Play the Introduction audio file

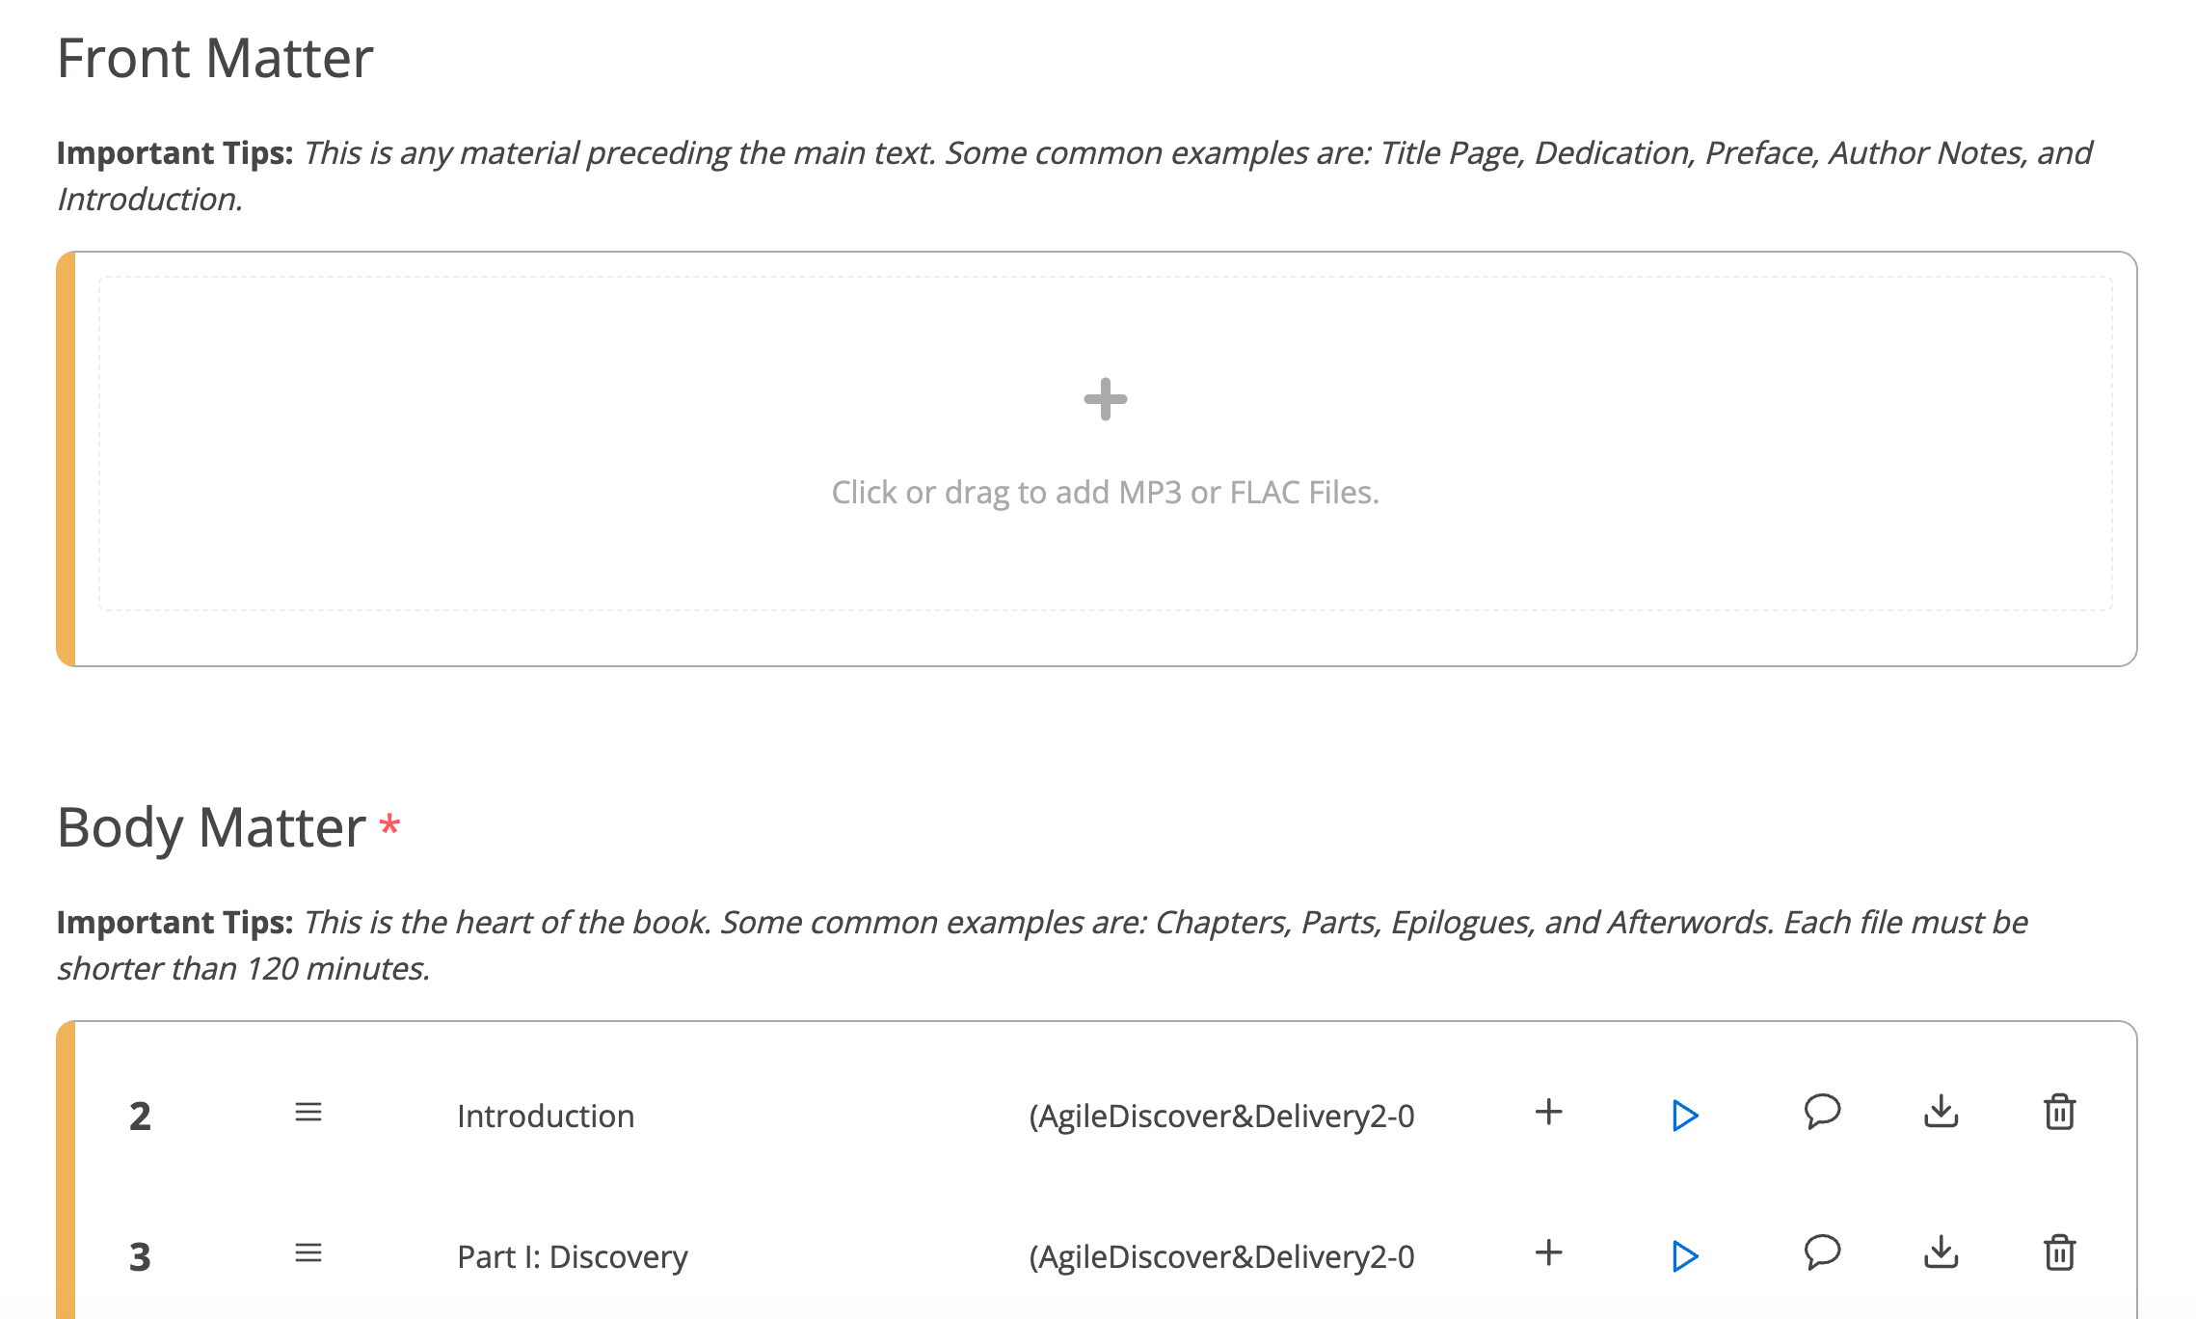pyautogui.click(x=1684, y=1116)
